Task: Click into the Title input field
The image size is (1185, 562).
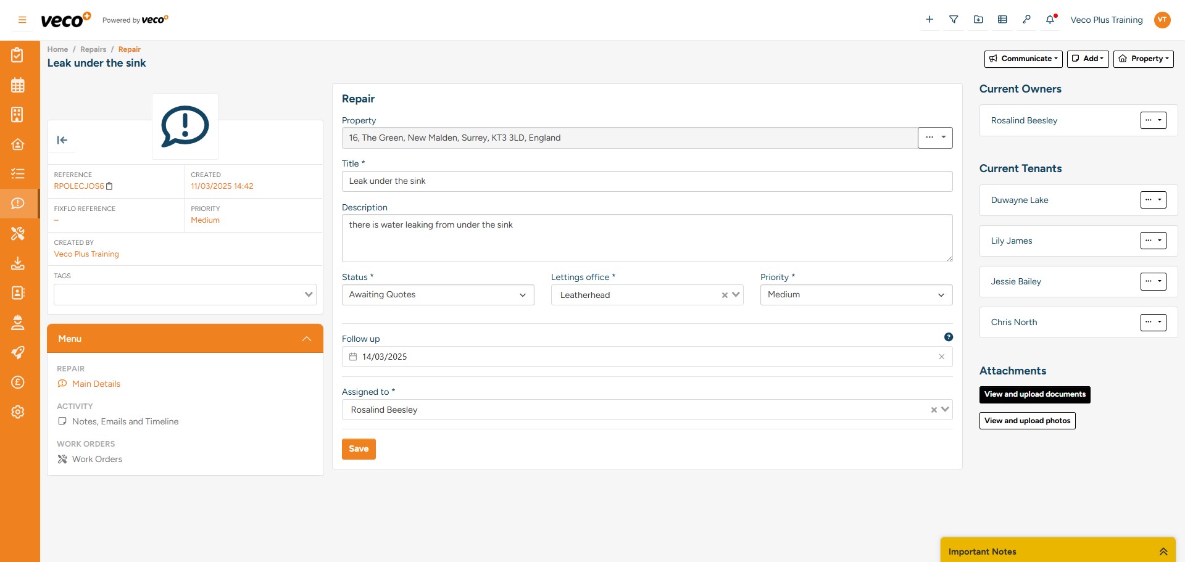Action: click(647, 181)
